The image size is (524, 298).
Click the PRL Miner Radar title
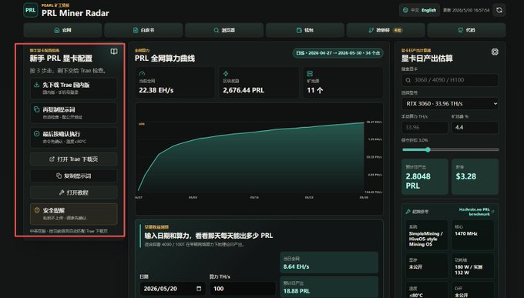[x=76, y=13]
